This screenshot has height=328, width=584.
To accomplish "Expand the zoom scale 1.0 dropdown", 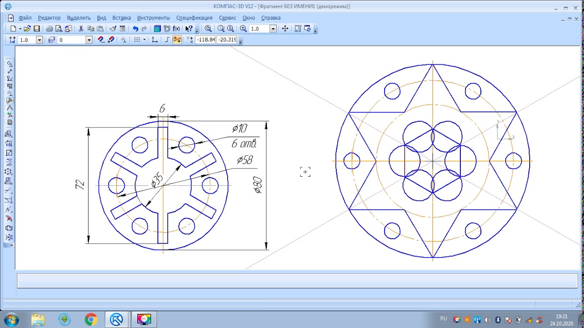I will 273,29.
